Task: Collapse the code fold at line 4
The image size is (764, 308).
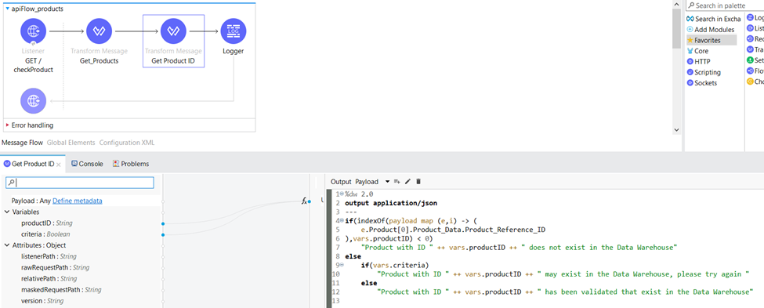Action: [x=342, y=220]
